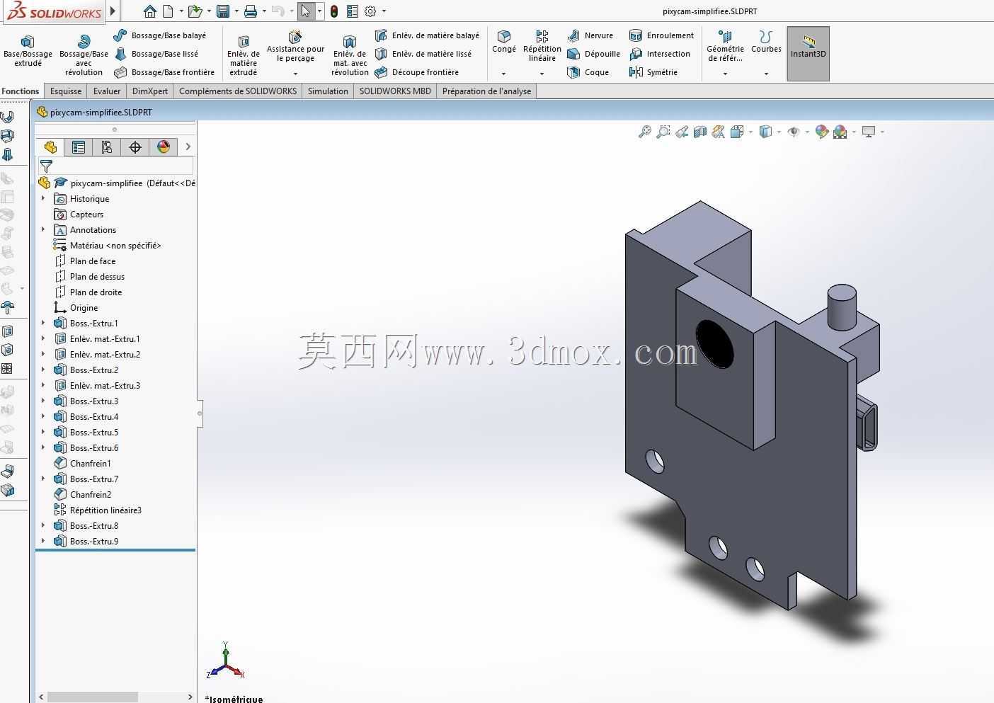Select Bossage/Base avec révolution tool

[84, 55]
